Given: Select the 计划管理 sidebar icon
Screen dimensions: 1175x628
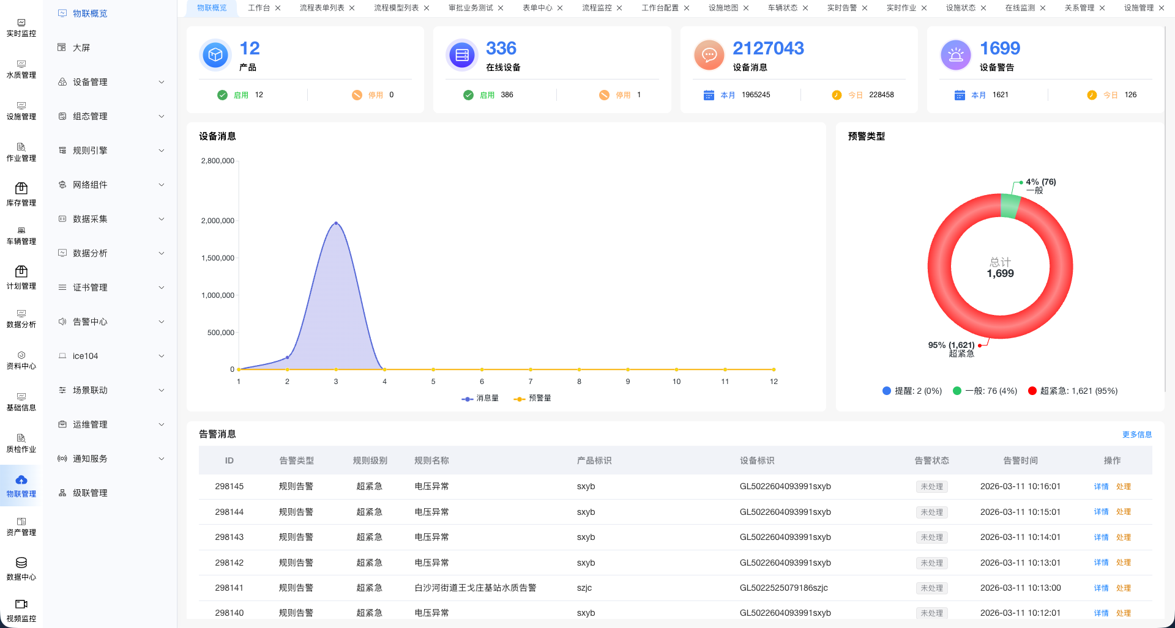Looking at the screenshot, I should click(21, 278).
